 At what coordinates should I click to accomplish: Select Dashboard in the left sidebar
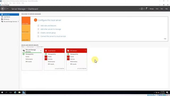click(x=10, y=14)
